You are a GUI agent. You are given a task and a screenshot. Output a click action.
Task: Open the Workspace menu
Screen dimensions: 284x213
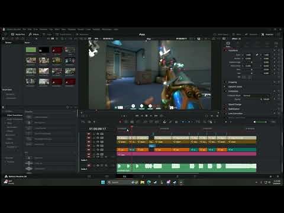click(106, 30)
